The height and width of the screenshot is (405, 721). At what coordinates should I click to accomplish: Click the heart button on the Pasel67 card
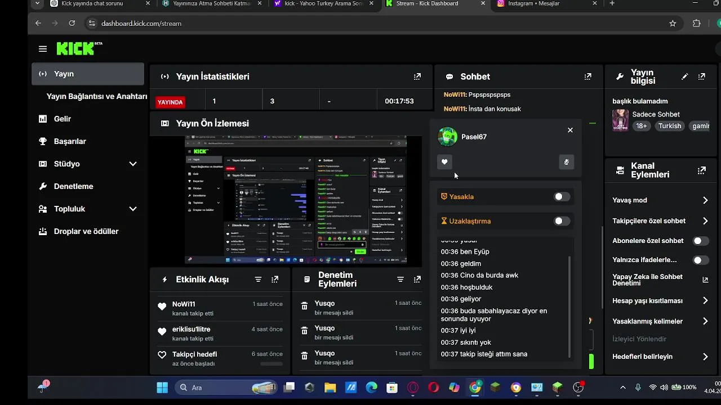point(444,162)
